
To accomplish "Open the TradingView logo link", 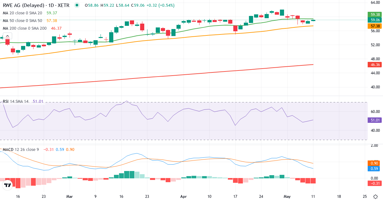I will [x=7, y=185].
